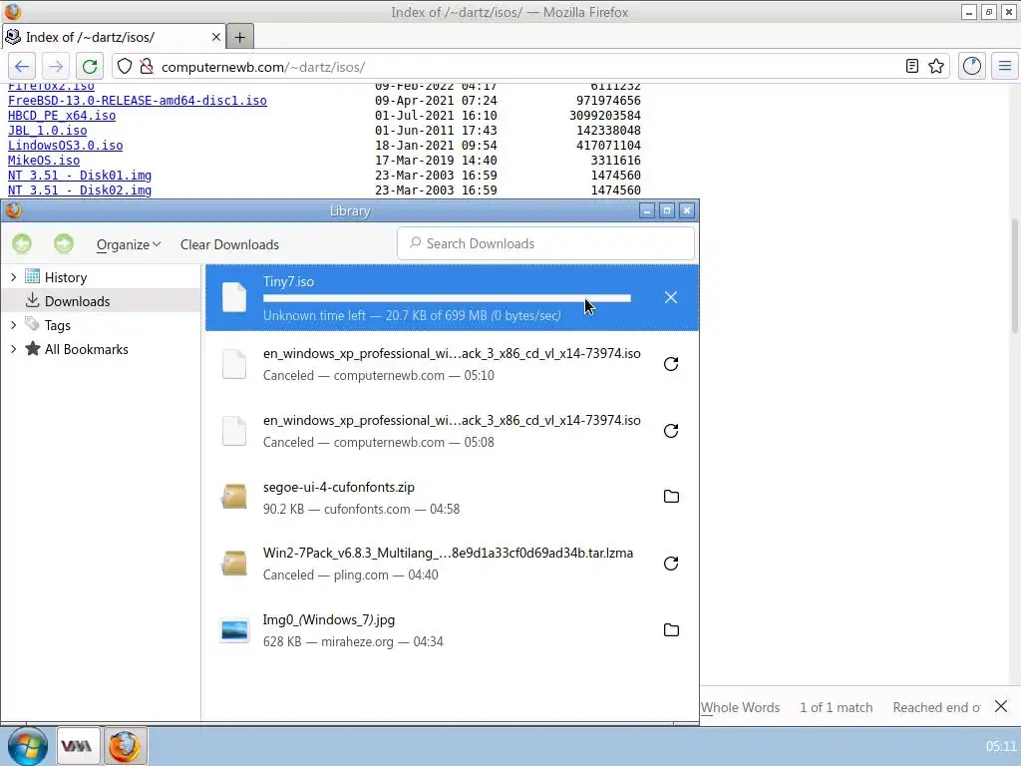Open the Organize dropdown menu
1021x766 pixels.
(x=129, y=244)
